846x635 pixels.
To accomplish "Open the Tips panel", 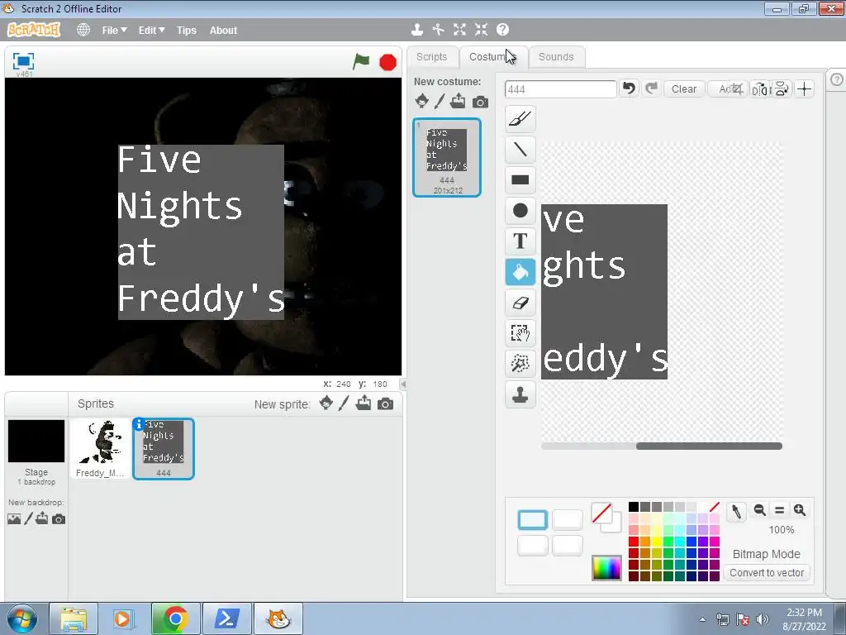I will (x=187, y=31).
